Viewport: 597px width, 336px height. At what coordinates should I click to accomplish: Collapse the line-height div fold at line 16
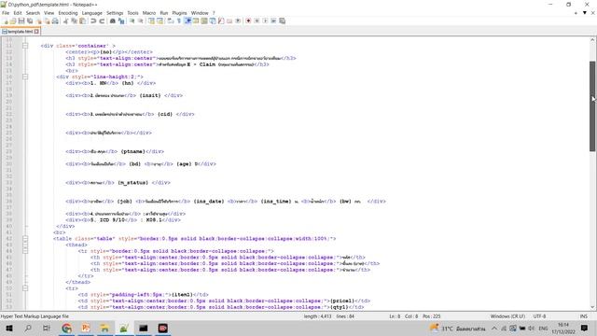pyautogui.click(x=25, y=77)
